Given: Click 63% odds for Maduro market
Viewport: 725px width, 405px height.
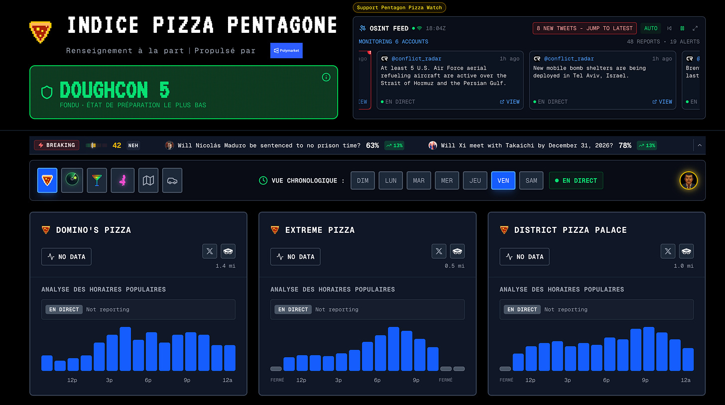Looking at the screenshot, I should [x=372, y=145].
